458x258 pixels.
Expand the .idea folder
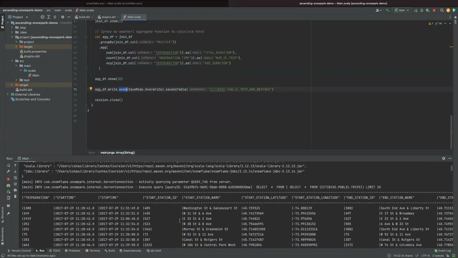(12, 32)
